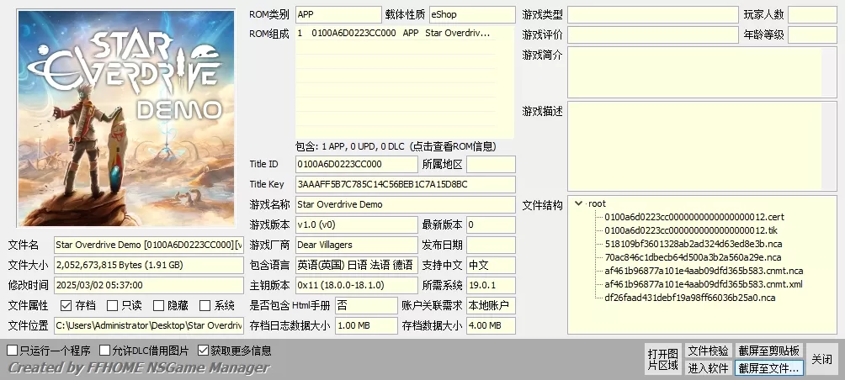Toggle the 存档 file attribute checkbox
Viewport: 845px width, 380px height.
point(66,306)
